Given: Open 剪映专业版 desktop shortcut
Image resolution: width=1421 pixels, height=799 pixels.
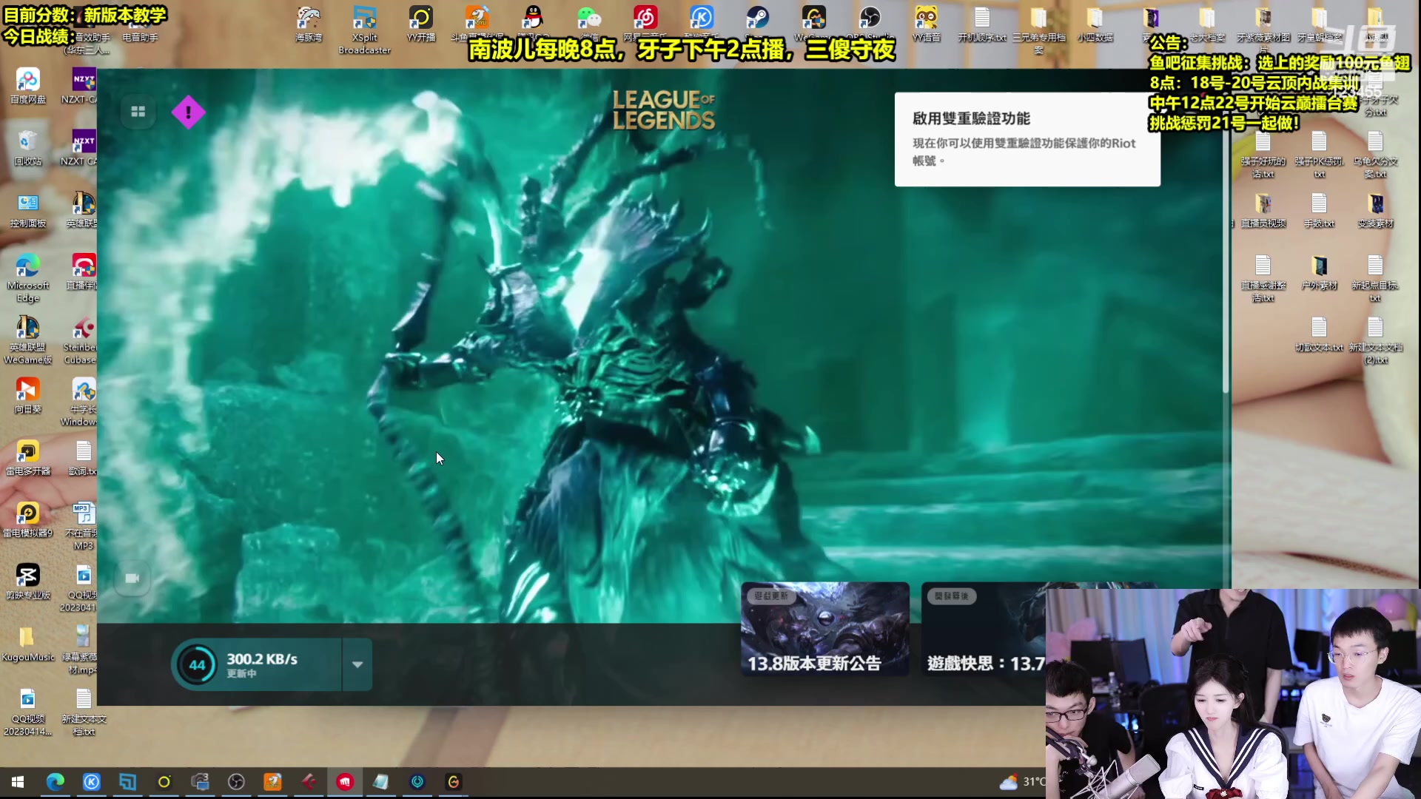Looking at the screenshot, I should (x=28, y=582).
